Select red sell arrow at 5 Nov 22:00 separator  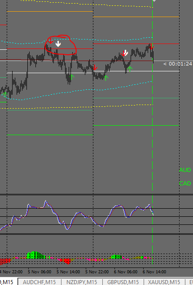point(95,67)
